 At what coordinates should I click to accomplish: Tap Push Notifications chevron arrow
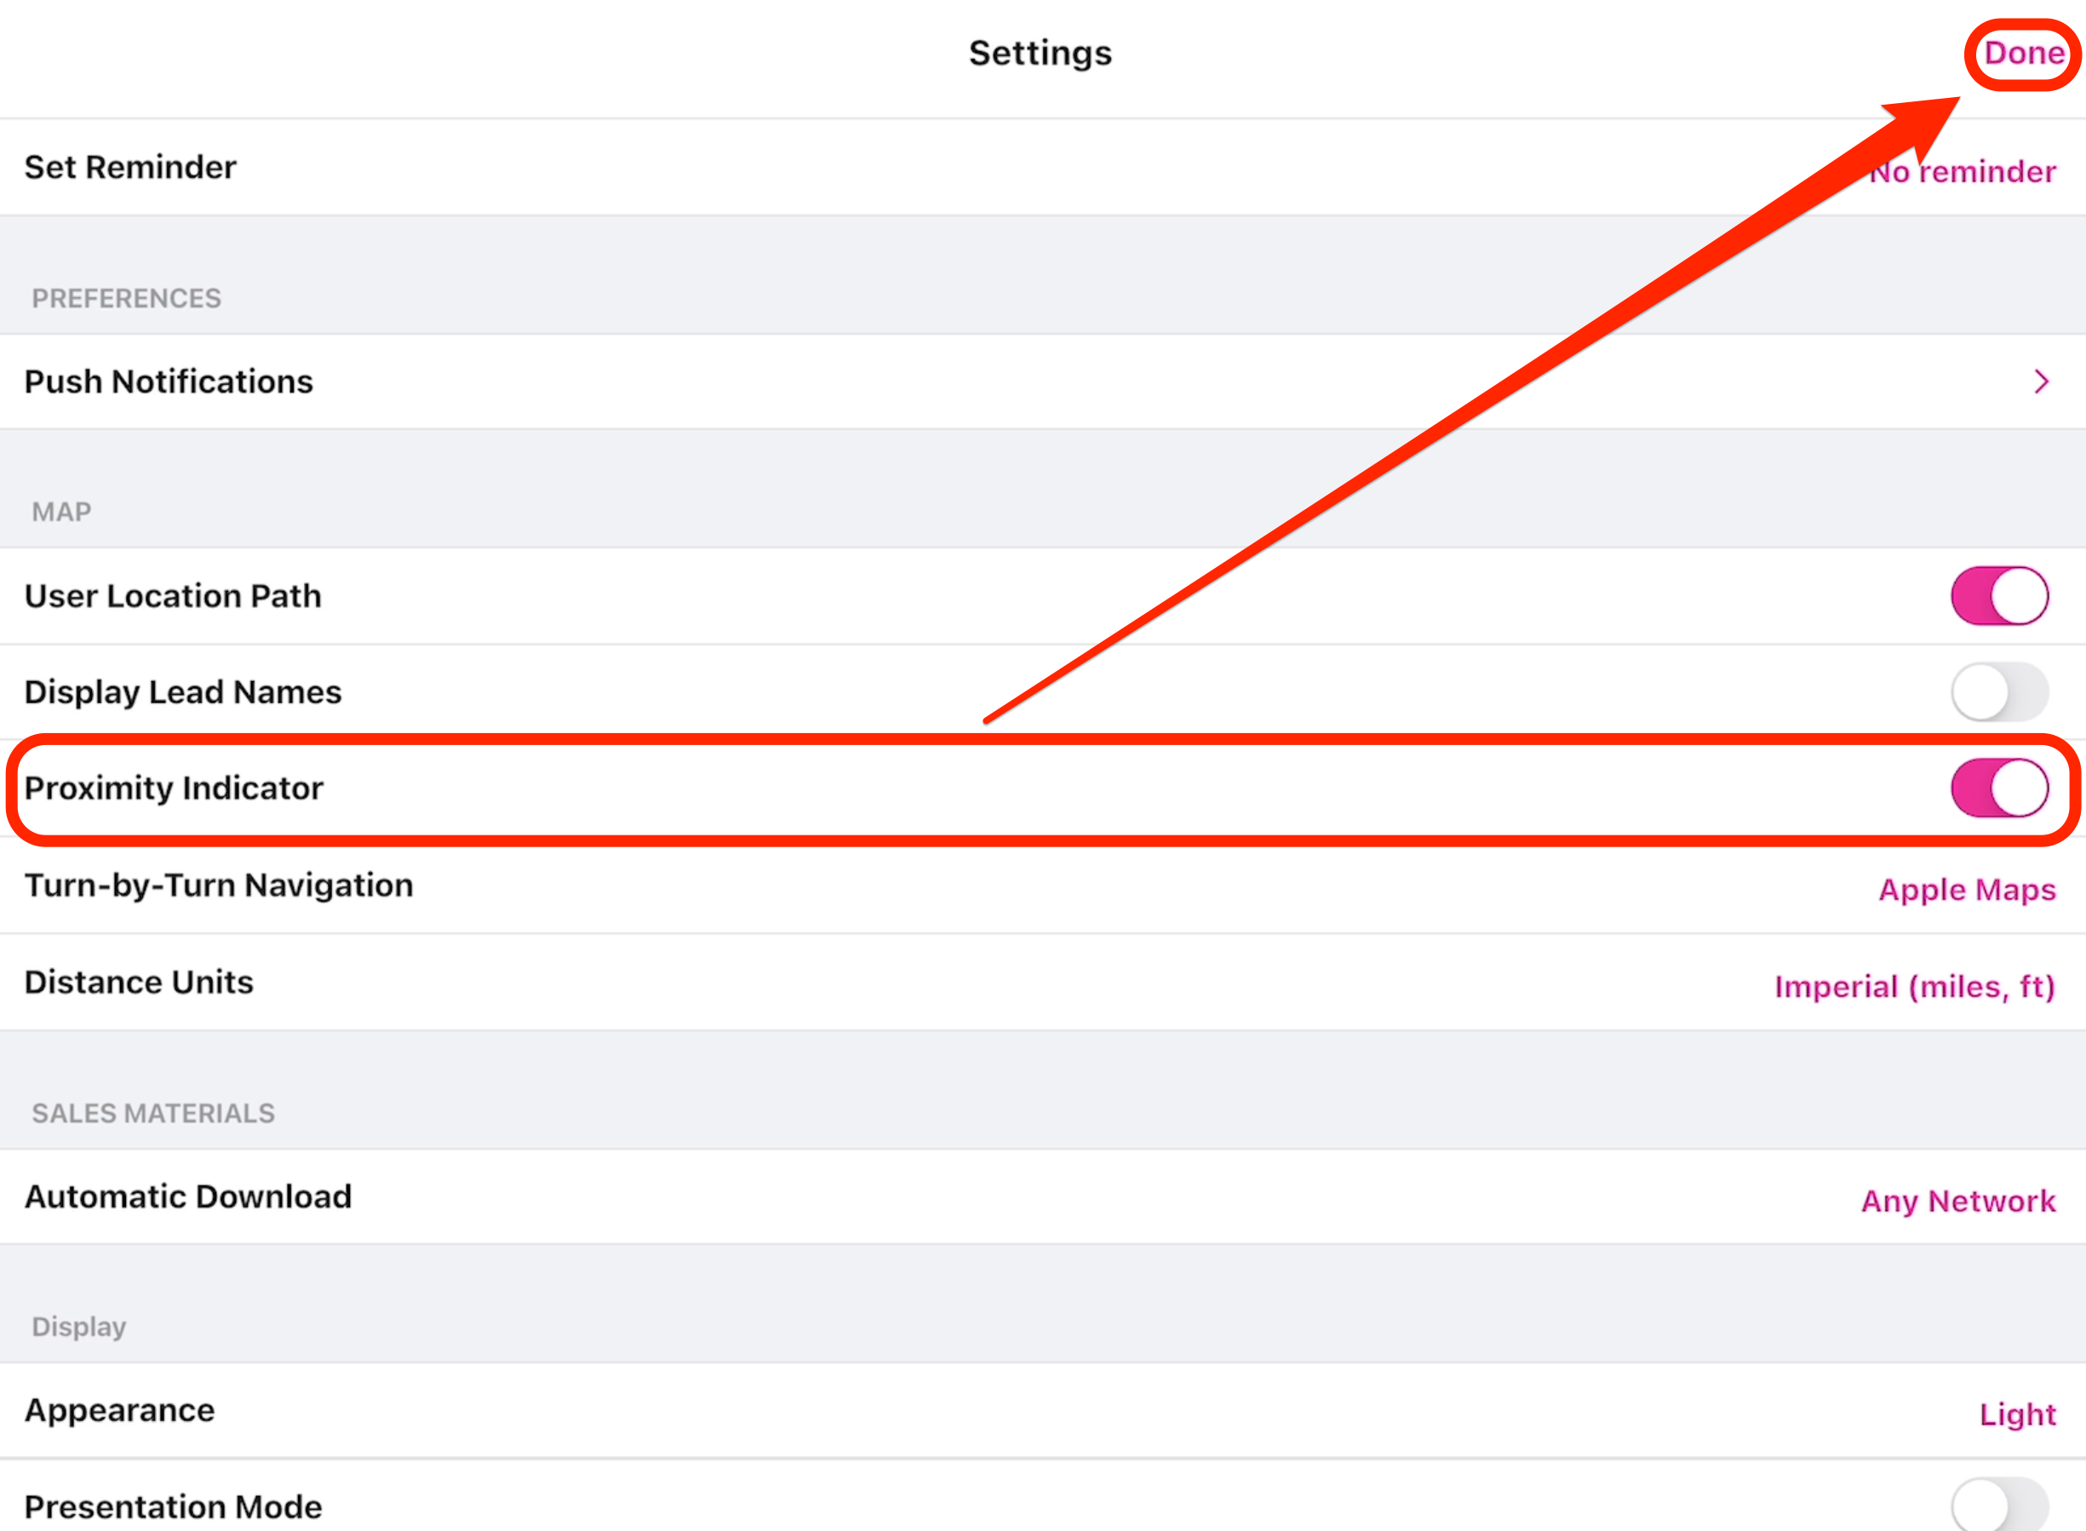click(x=2041, y=381)
